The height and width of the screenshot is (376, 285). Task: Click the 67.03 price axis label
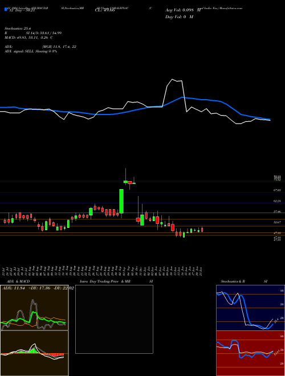point(277,190)
